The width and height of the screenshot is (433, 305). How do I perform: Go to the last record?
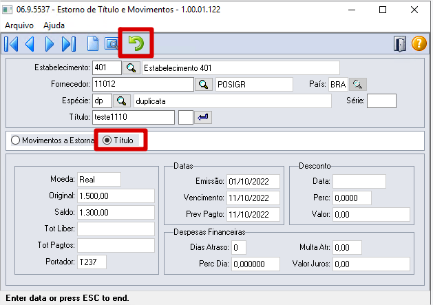tap(69, 43)
